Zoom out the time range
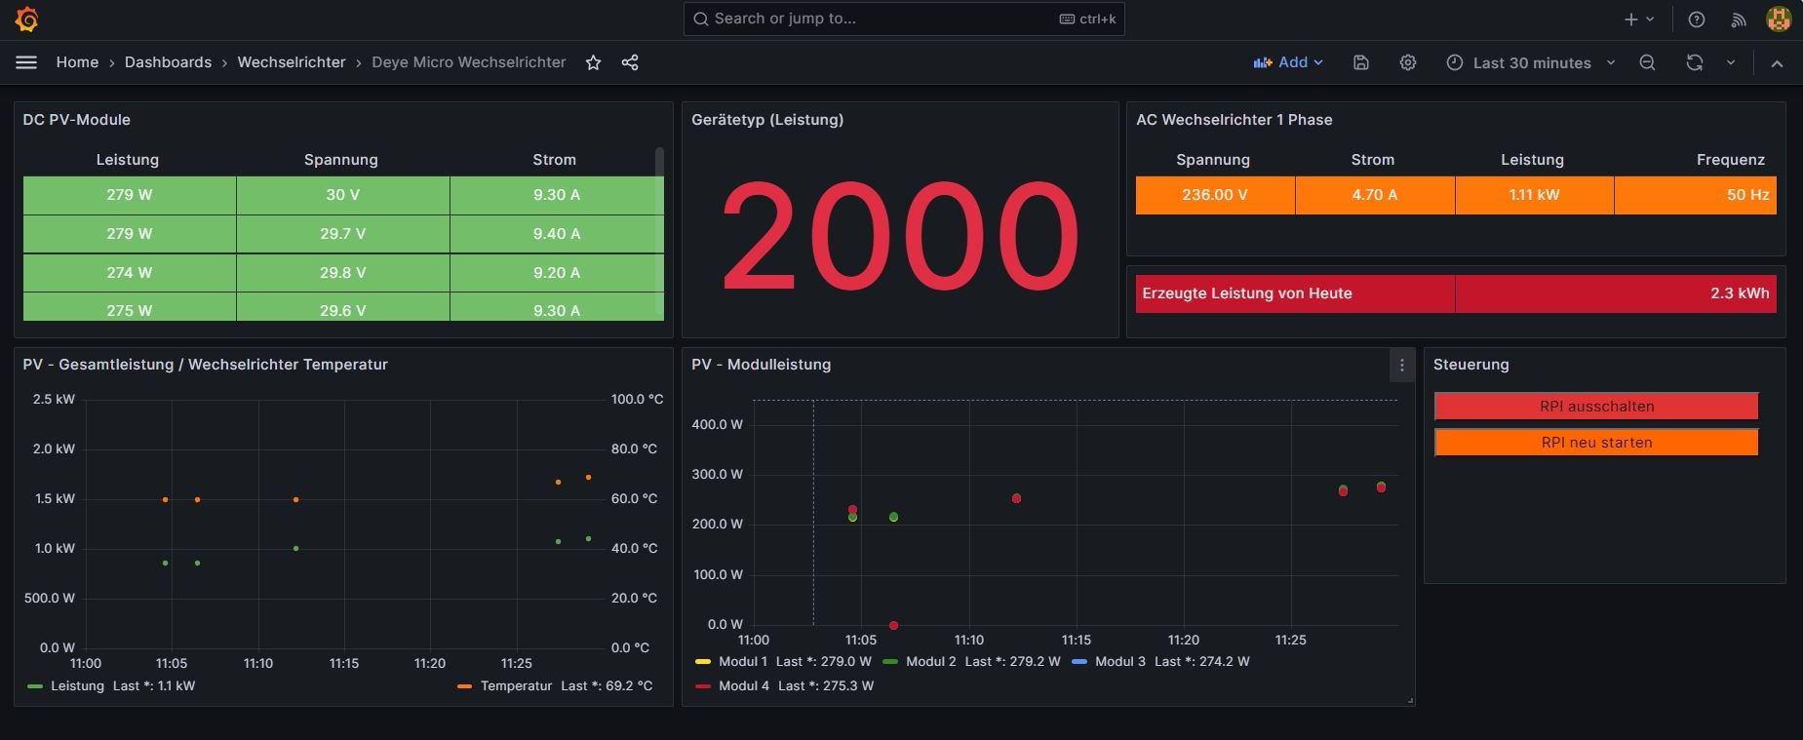The height and width of the screenshot is (740, 1803). [1647, 62]
